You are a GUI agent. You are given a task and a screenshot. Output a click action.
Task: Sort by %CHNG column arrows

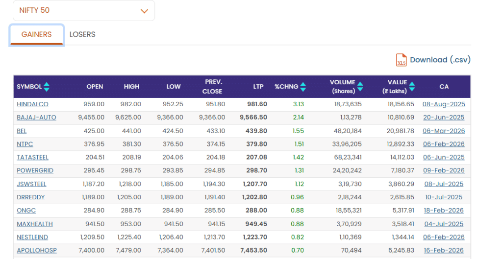(x=303, y=87)
